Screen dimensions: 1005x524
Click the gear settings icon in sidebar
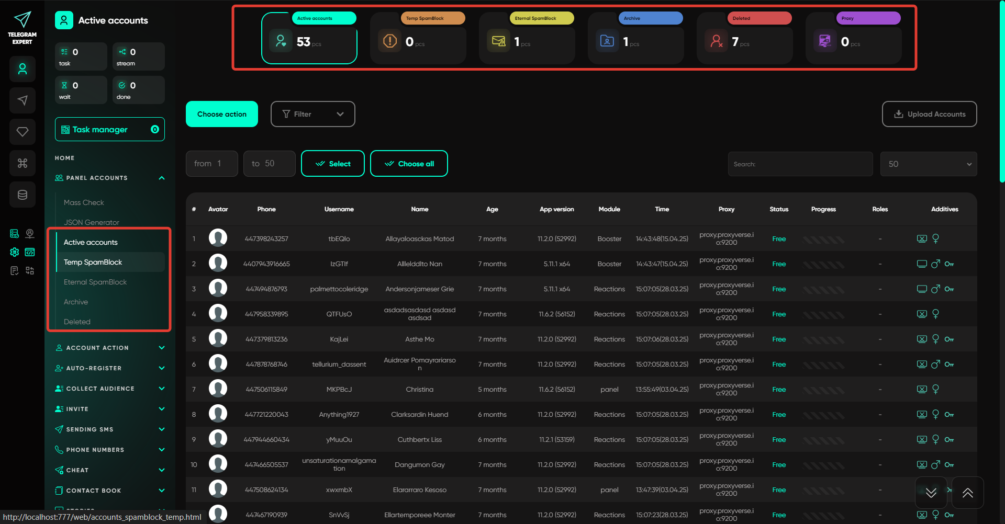tap(15, 252)
